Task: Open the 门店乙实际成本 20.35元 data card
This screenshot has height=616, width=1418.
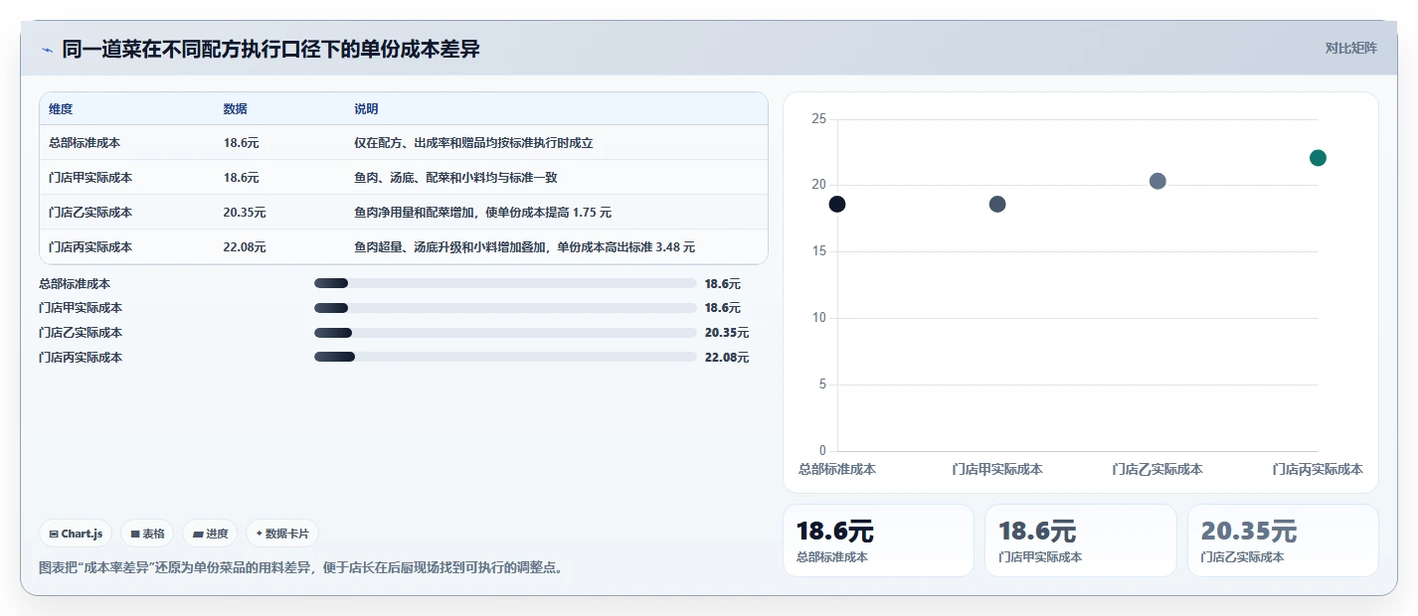Action: click(x=1283, y=540)
